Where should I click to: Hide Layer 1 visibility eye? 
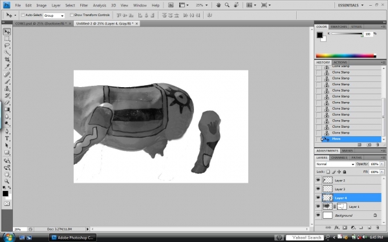tap(318, 207)
